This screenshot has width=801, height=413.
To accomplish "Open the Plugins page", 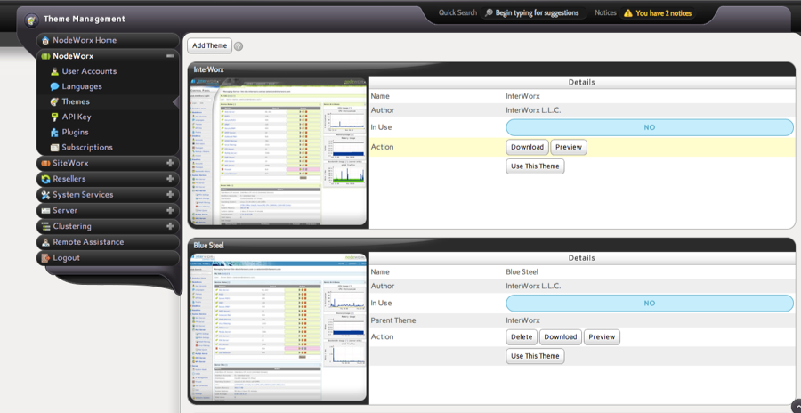I will [75, 133].
